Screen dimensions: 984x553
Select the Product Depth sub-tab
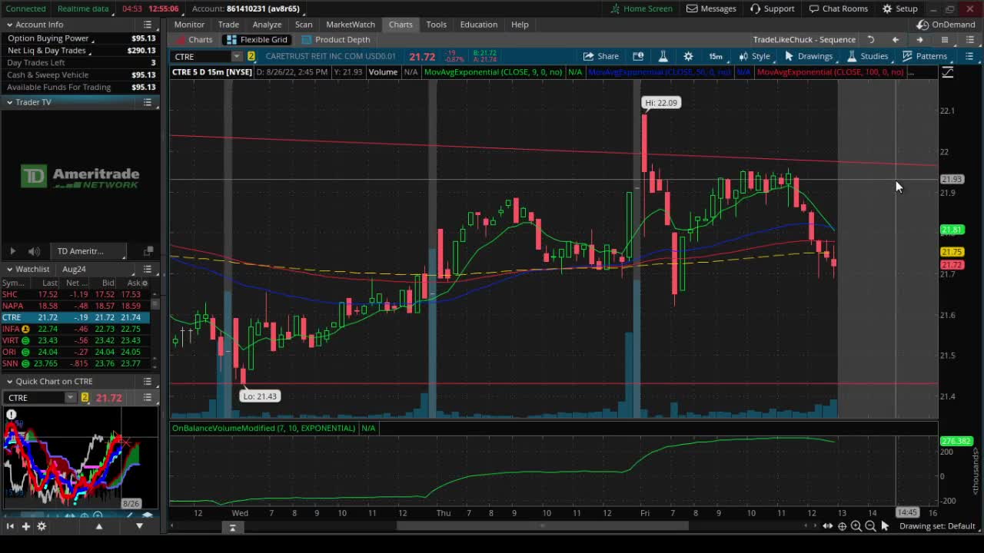tap(335, 40)
